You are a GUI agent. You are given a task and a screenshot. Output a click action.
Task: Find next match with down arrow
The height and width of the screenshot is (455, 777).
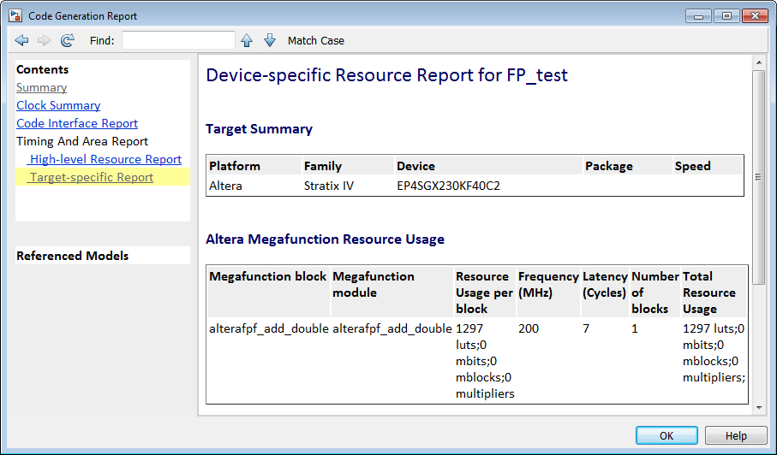click(x=270, y=40)
